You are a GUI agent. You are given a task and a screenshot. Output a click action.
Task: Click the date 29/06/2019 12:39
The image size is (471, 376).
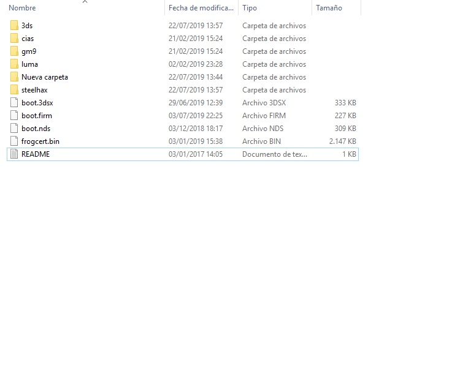tap(196, 103)
